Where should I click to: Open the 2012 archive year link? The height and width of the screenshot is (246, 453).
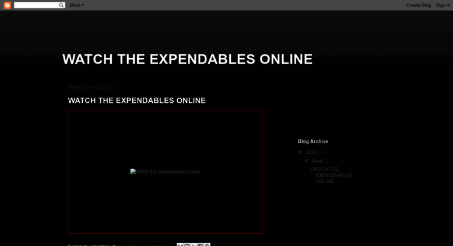point(311,152)
